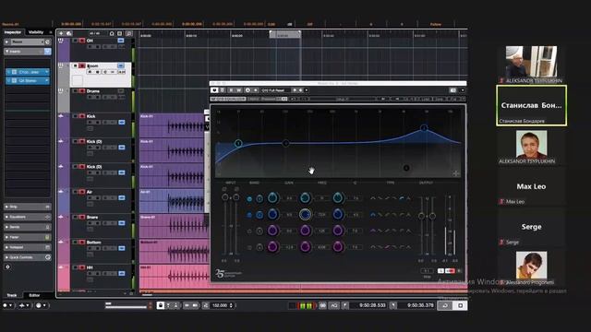Open the Air track blue edit button
The height and width of the screenshot is (332, 591).
(121, 198)
